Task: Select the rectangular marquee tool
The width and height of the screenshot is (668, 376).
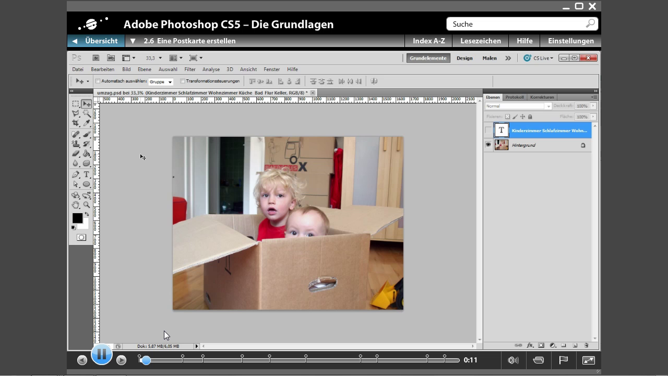Action: point(76,104)
